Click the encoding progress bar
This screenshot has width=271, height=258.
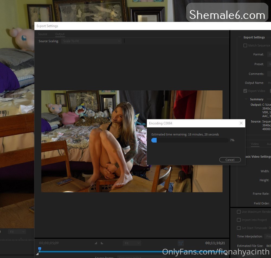coord(189,140)
